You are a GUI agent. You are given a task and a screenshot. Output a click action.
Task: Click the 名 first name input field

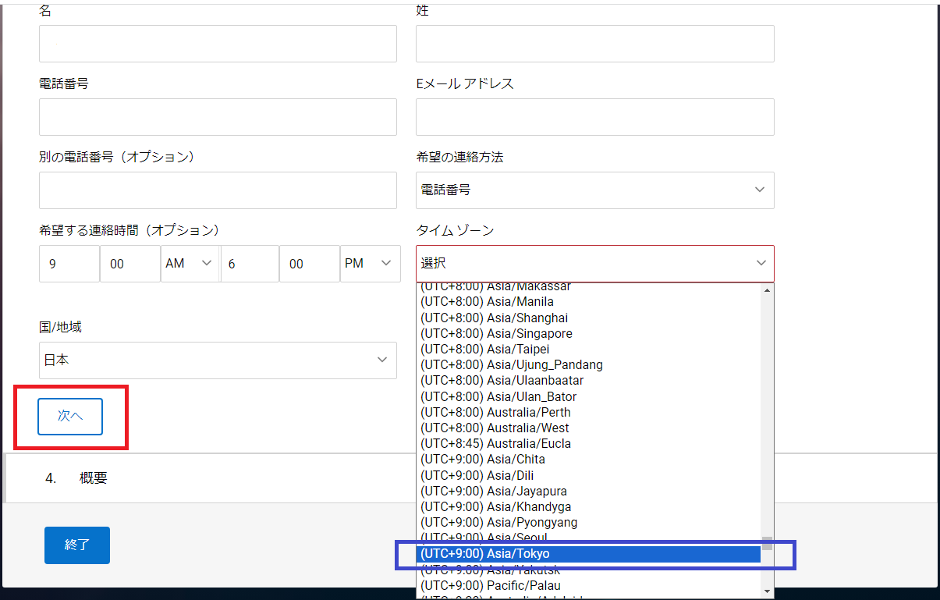point(218,43)
